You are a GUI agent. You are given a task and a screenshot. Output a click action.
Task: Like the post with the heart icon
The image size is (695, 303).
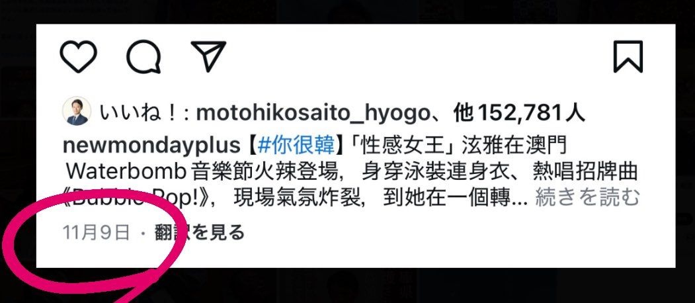[x=79, y=57]
